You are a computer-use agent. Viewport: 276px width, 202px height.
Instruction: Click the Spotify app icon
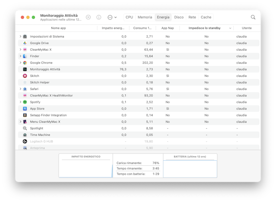(x=25, y=102)
